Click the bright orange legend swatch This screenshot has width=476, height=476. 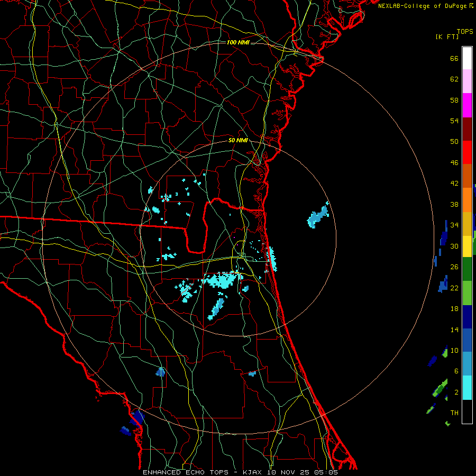coord(467,200)
